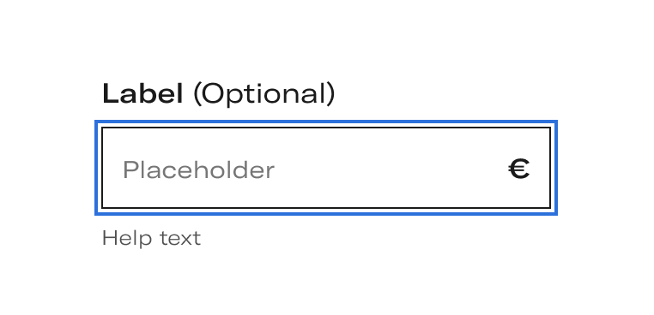
Task: Click the word Label above the input
Action: click(x=142, y=93)
